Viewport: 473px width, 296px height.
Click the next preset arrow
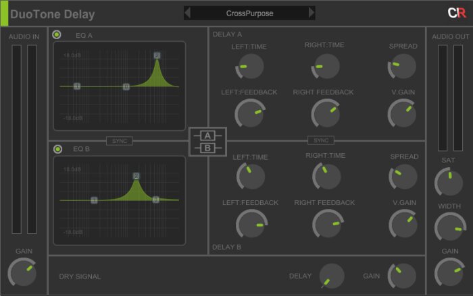click(312, 13)
